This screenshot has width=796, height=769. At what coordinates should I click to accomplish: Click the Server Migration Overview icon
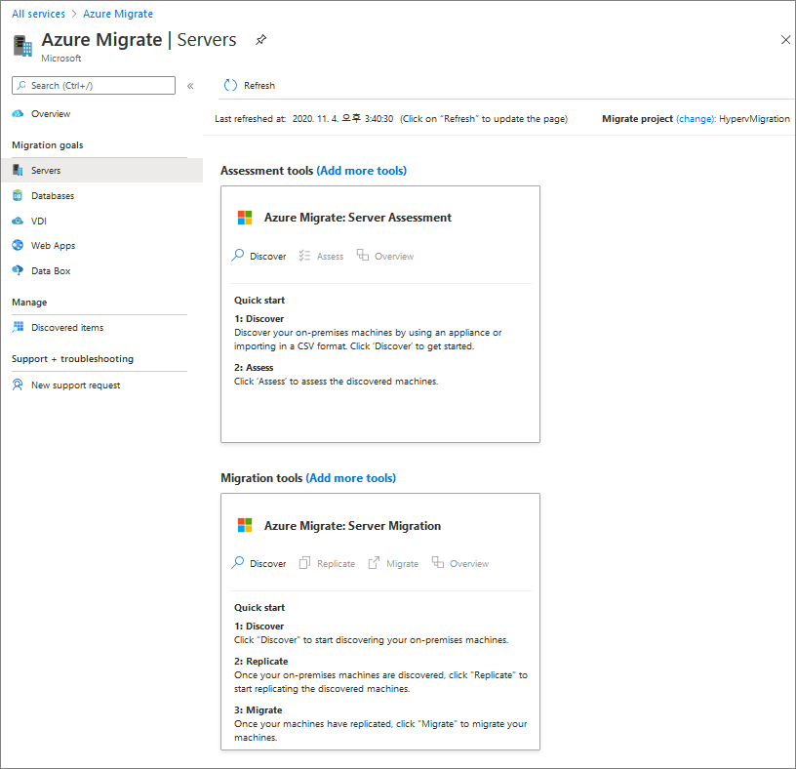[438, 562]
